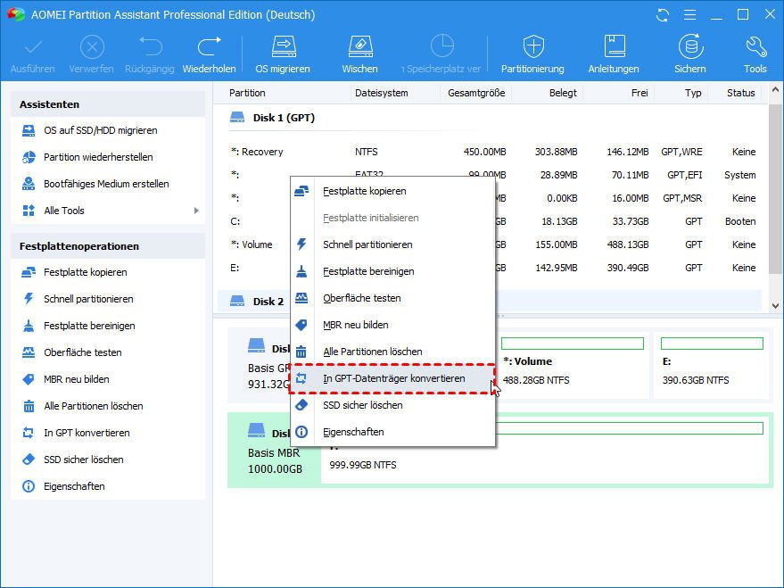
Task: Click MBR neu bilden in sidebar
Action: coord(108,379)
